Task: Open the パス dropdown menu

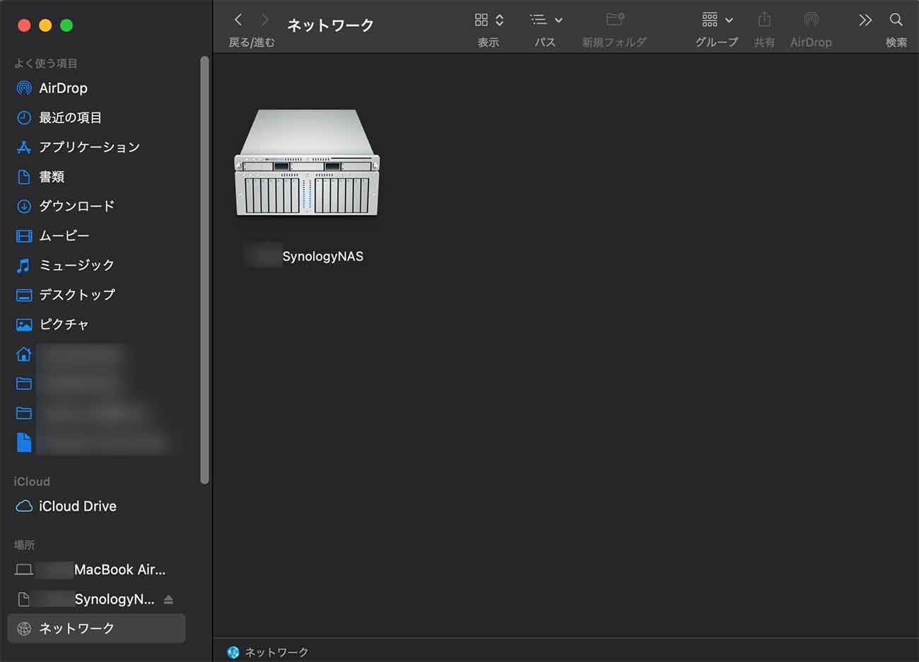Action: click(x=546, y=20)
